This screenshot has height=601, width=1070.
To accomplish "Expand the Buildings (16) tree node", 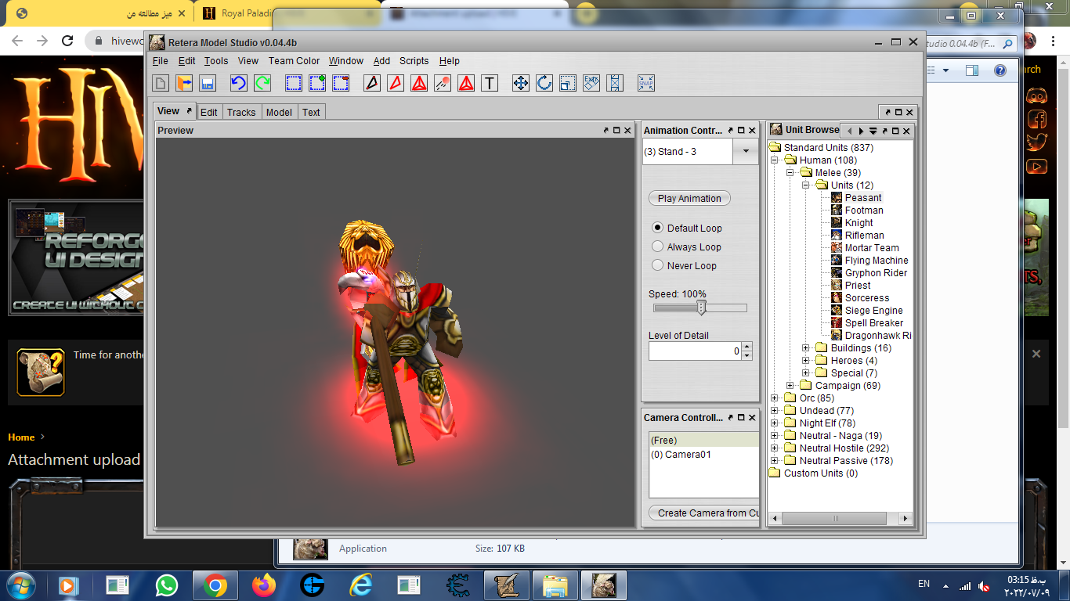I will tap(806, 348).
